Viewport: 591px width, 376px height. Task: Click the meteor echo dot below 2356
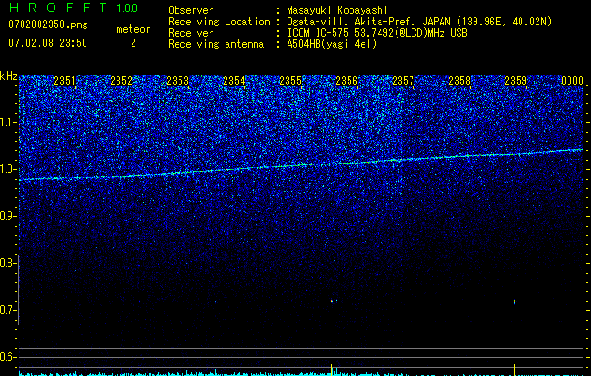tap(332, 301)
